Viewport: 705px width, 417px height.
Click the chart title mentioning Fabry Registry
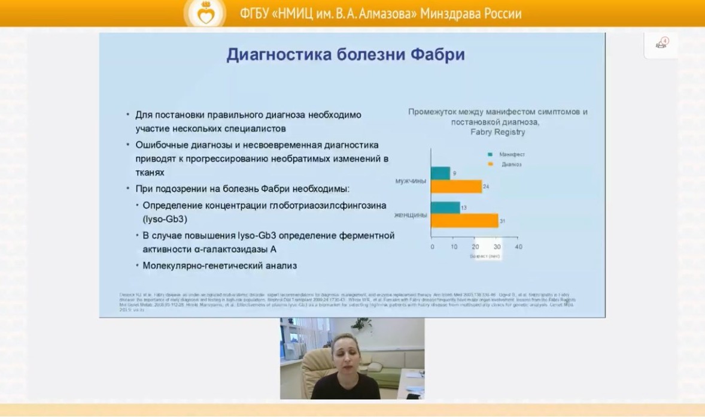point(497,122)
